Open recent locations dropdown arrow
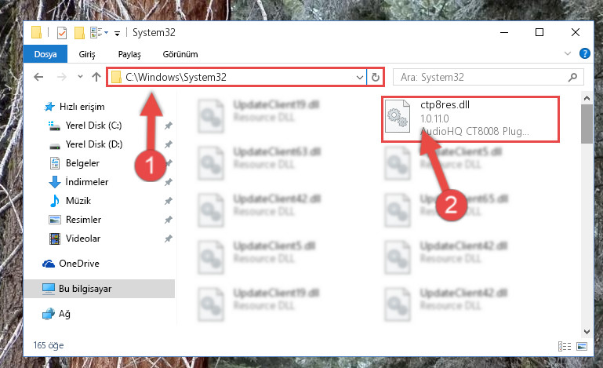The height and width of the screenshot is (368, 603). [x=80, y=77]
